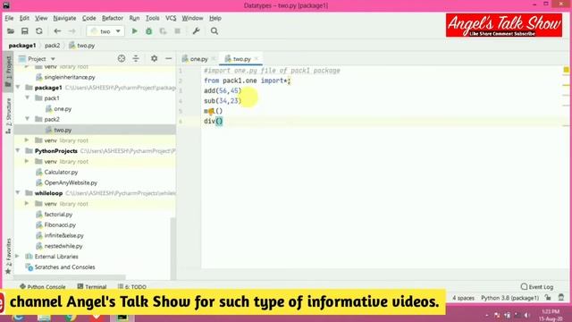This screenshot has height=322, width=572.
Task: Open the Refactor menu
Action: [113, 18]
